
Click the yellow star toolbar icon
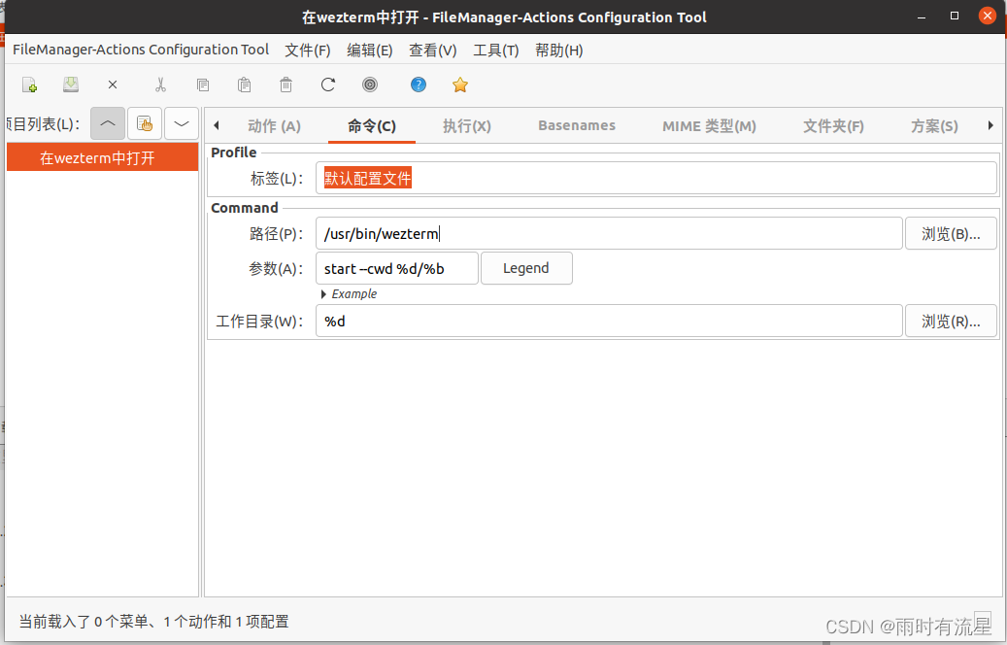click(459, 85)
